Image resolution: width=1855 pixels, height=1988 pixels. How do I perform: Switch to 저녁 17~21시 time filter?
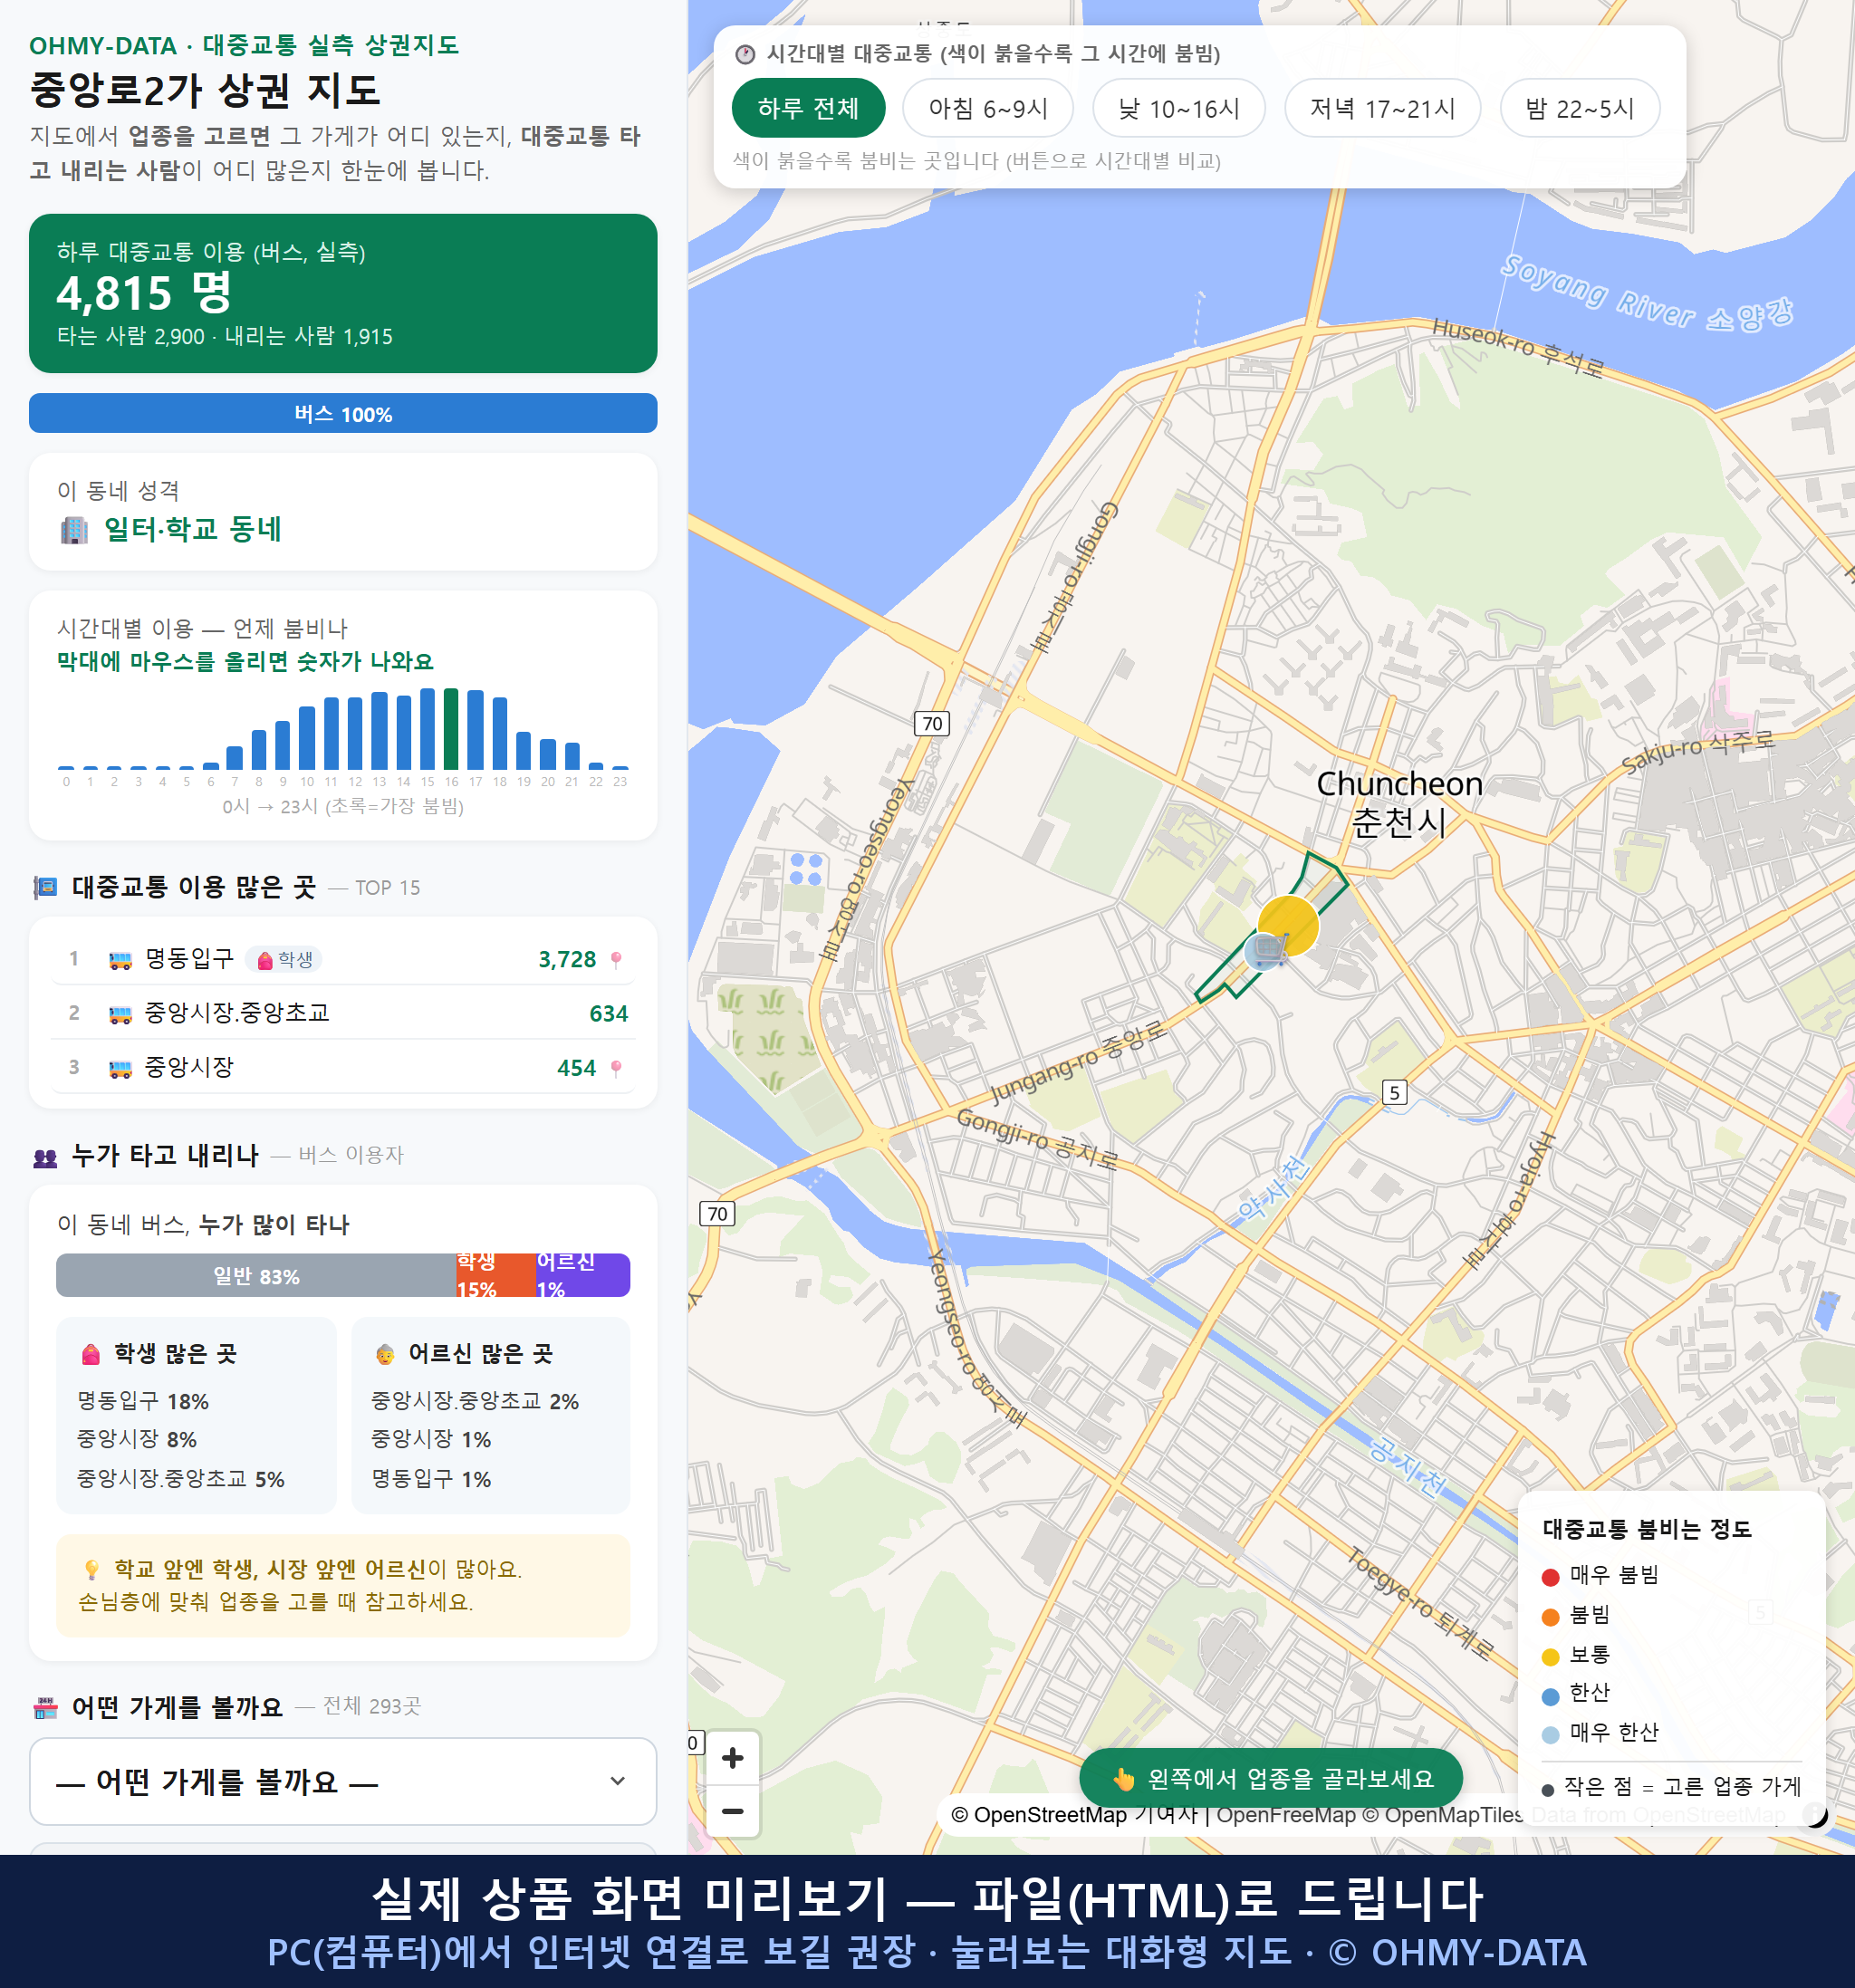(x=1381, y=108)
